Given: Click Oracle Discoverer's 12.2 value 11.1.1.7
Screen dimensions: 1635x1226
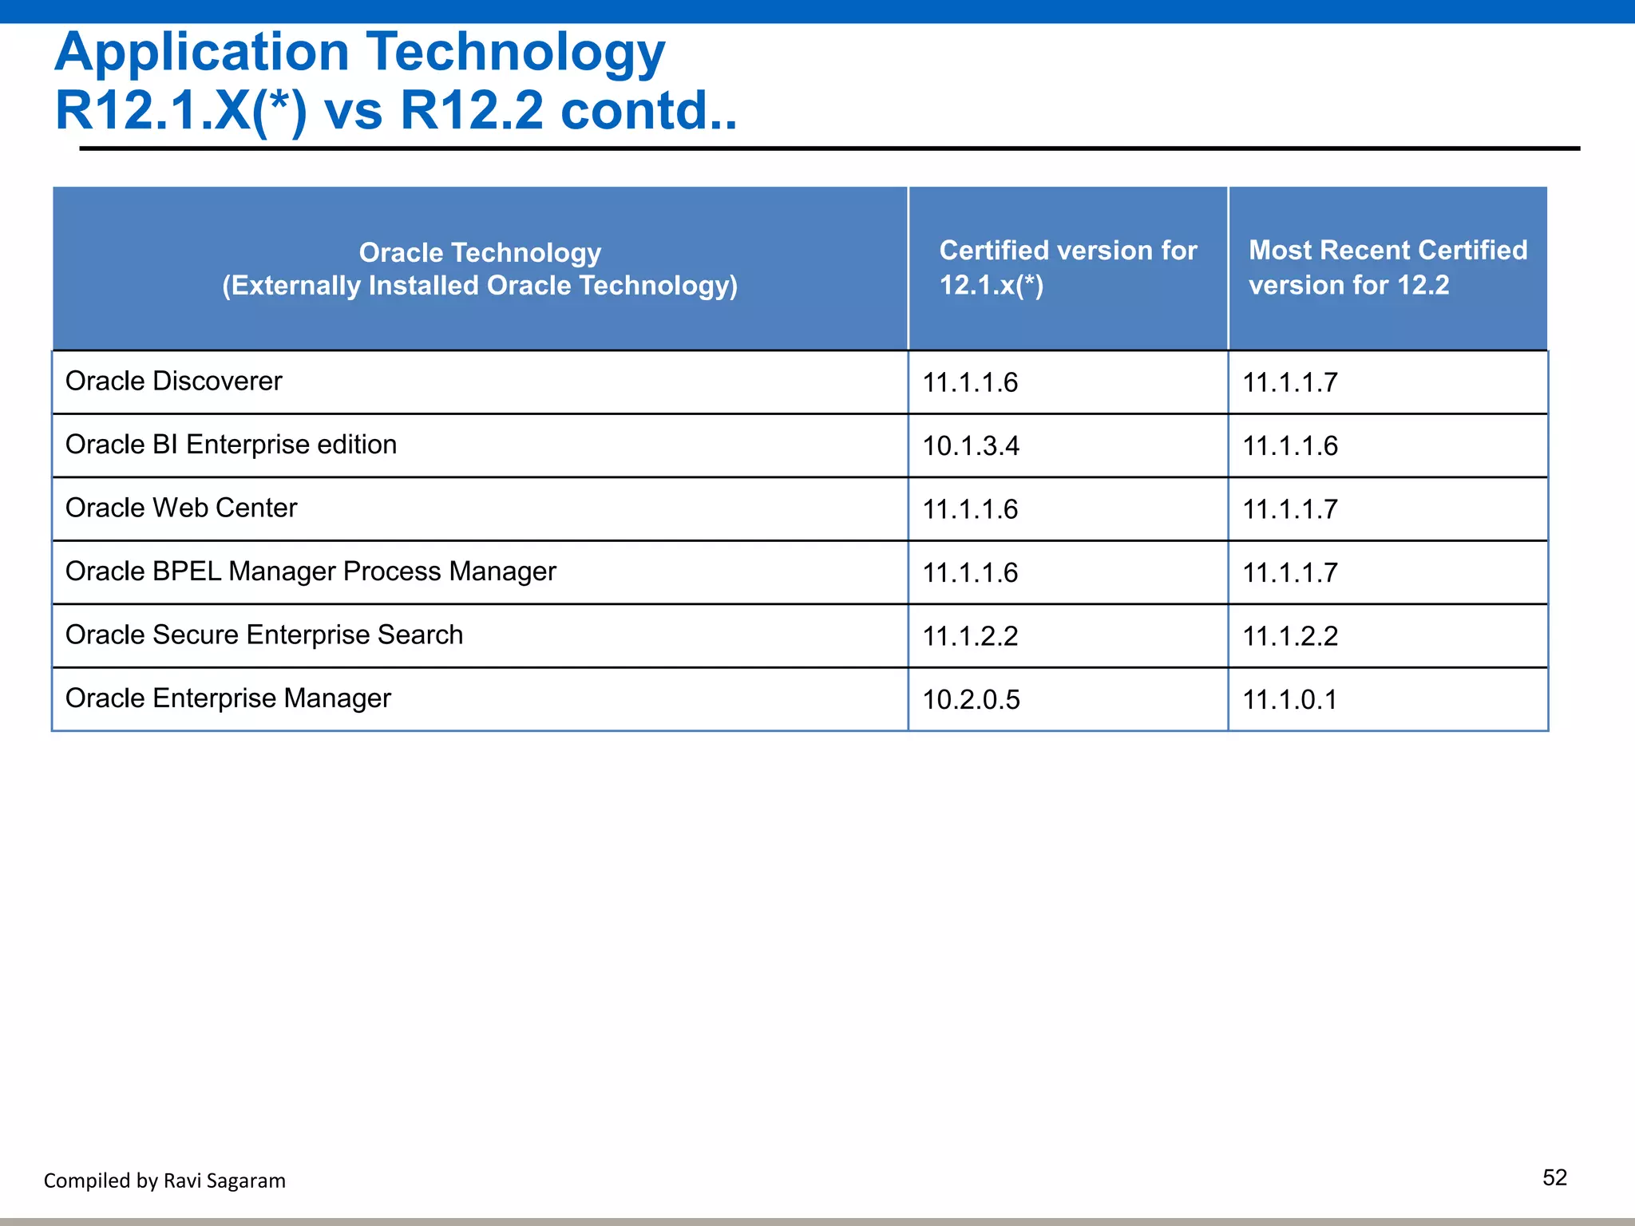Looking at the screenshot, I should 1289,382.
